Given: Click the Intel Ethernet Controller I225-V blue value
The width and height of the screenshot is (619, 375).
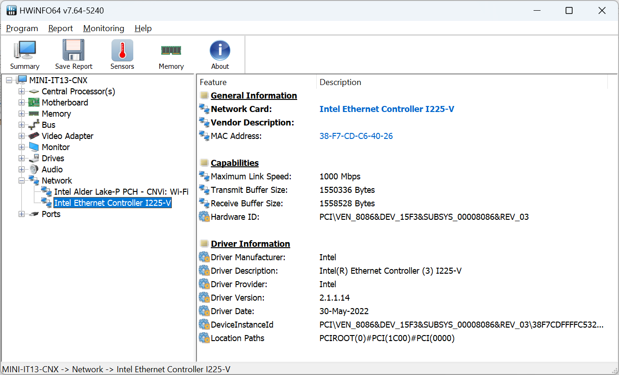Looking at the screenshot, I should (387, 109).
